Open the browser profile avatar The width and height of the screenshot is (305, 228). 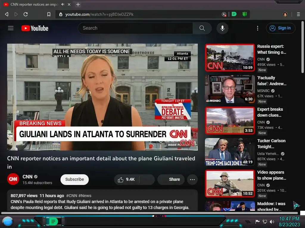click(x=285, y=14)
